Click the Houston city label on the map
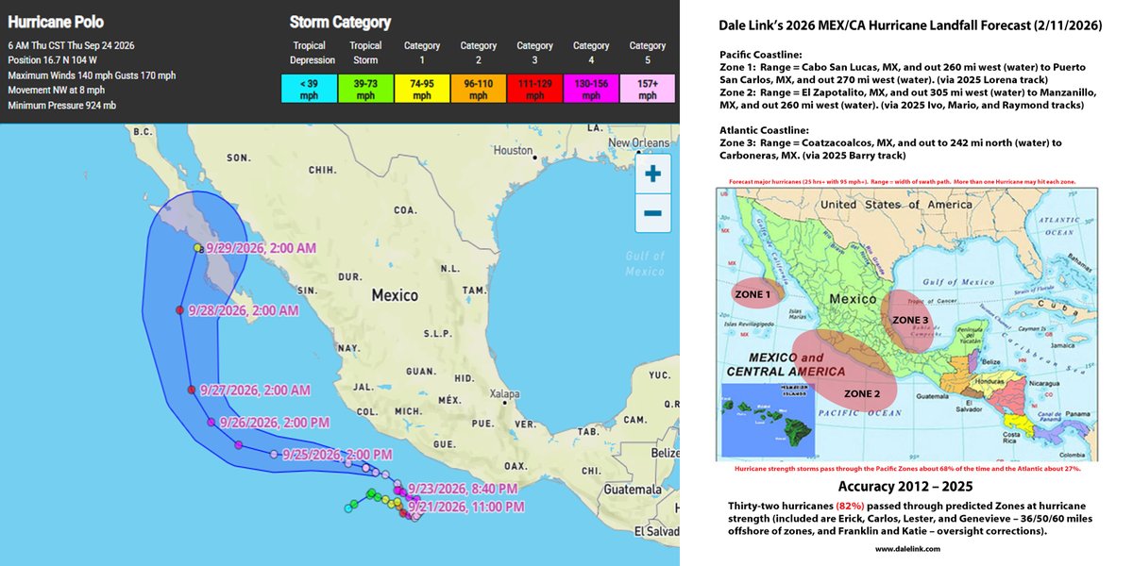This screenshot has height=566, width=1133. coord(514,150)
